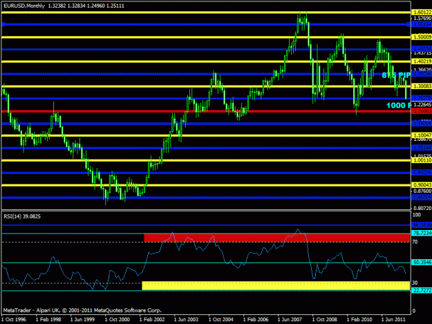Click the 1 Jun 2003 date label

click(x=186, y=320)
